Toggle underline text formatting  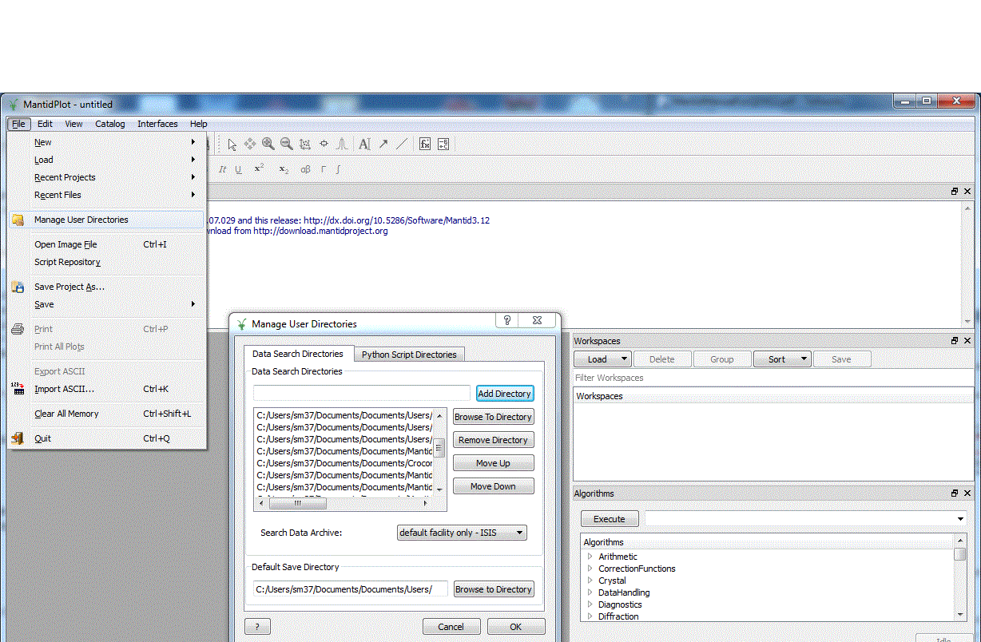point(238,169)
